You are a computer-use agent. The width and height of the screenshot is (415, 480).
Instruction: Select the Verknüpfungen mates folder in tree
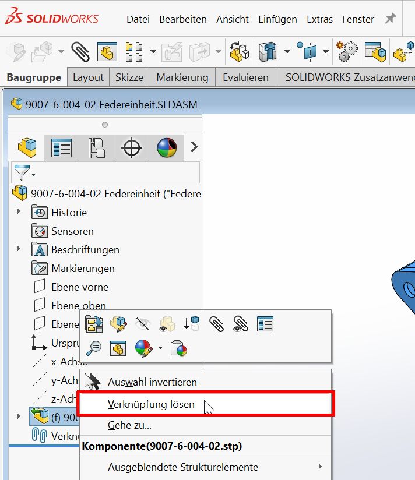tap(55, 436)
